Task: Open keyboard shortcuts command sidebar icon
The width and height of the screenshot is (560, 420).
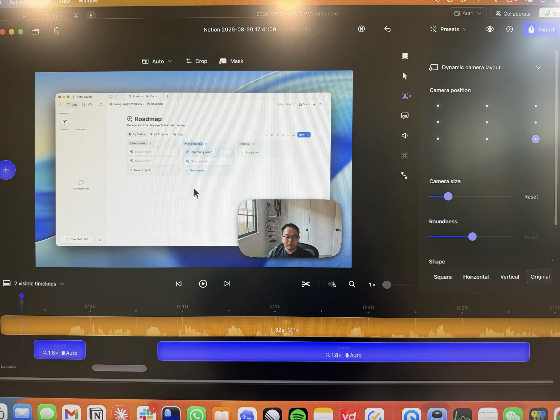Action: click(404, 156)
